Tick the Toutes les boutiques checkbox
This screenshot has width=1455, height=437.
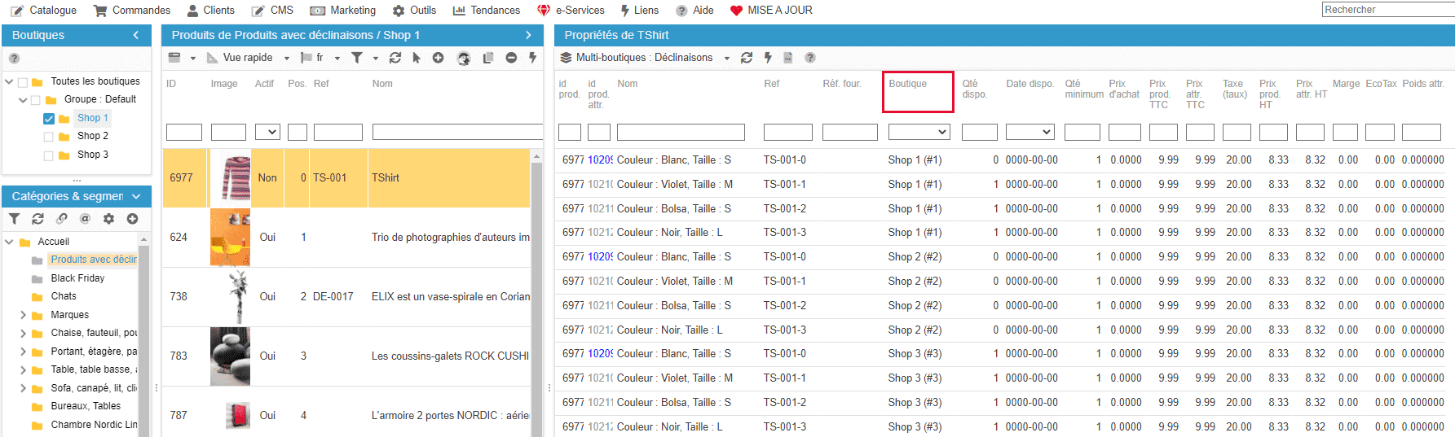23,82
